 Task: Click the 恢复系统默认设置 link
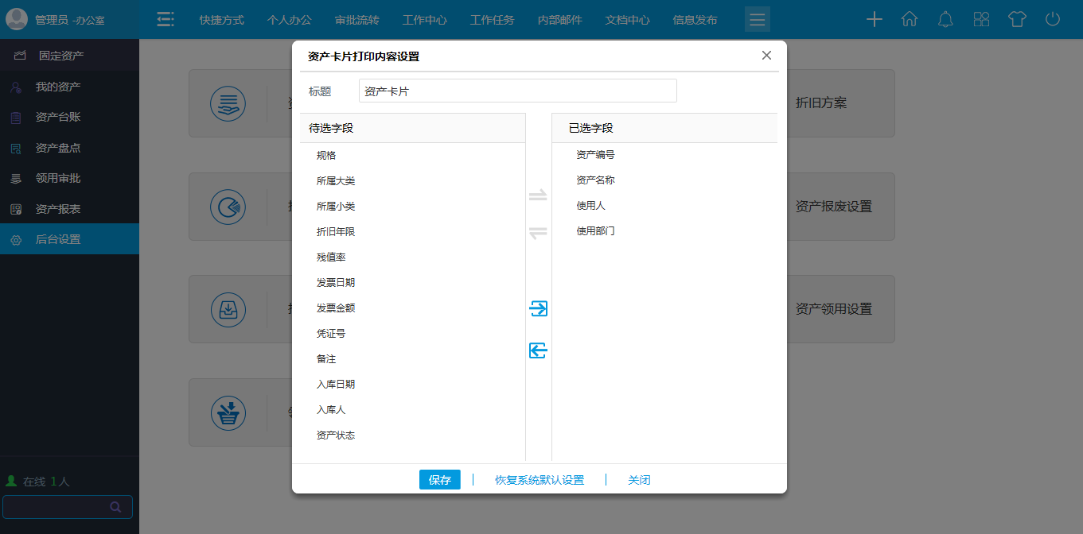540,479
